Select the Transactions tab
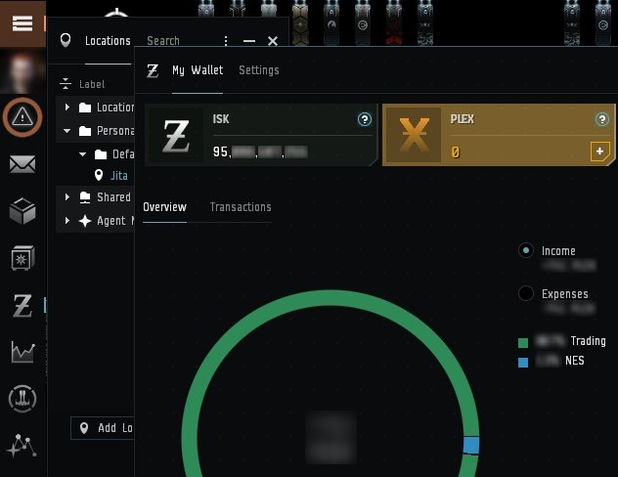Viewport: 618px width, 477px height. 241,207
